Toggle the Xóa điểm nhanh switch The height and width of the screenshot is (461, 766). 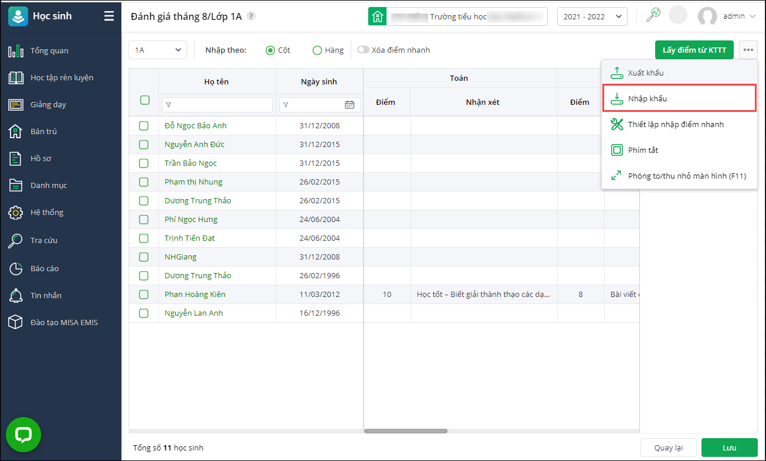point(363,50)
